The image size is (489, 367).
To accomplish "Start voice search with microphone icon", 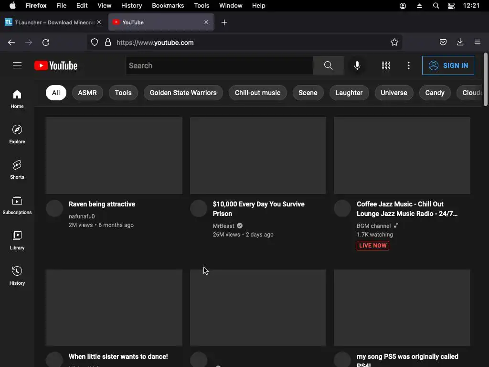I will click(357, 65).
